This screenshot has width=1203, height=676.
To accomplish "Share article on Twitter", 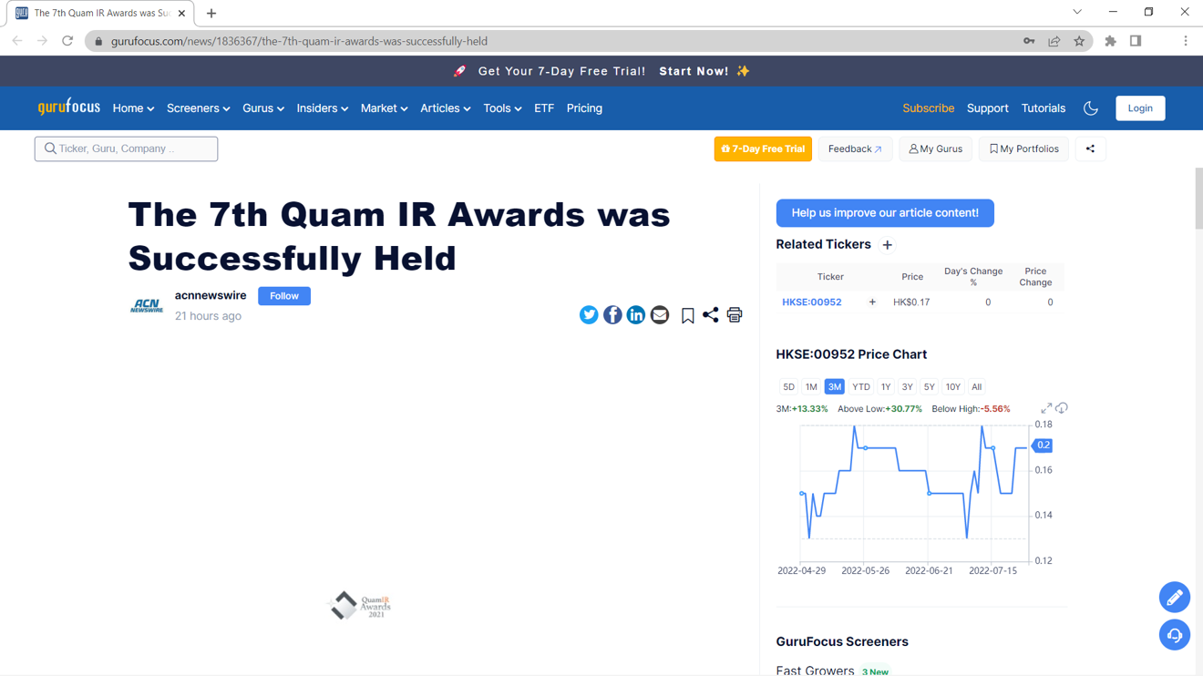I will tap(589, 315).
